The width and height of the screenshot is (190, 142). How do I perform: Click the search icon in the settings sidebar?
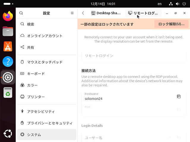pos(21,13)
